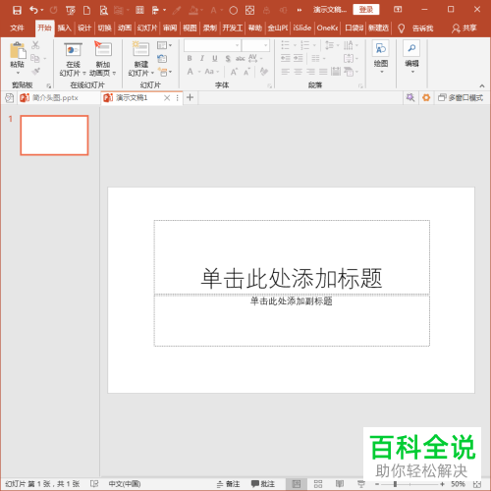Click the Fit slide to window icon
The height and width of the screenshot is (491, 491).
[477, 484]
